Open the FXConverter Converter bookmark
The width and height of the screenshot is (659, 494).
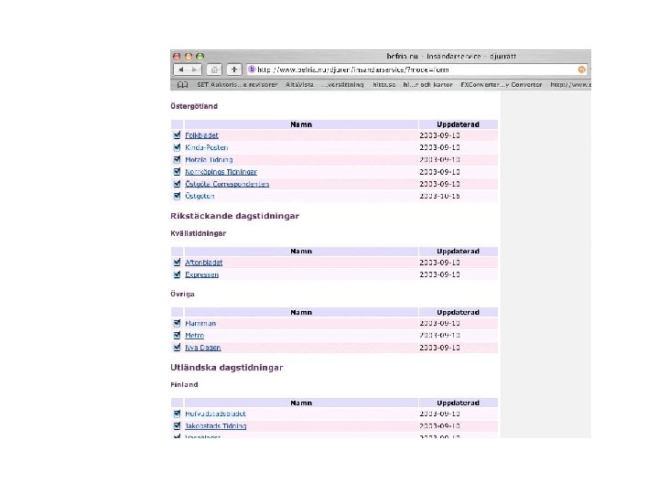click(x=502, y=85)
